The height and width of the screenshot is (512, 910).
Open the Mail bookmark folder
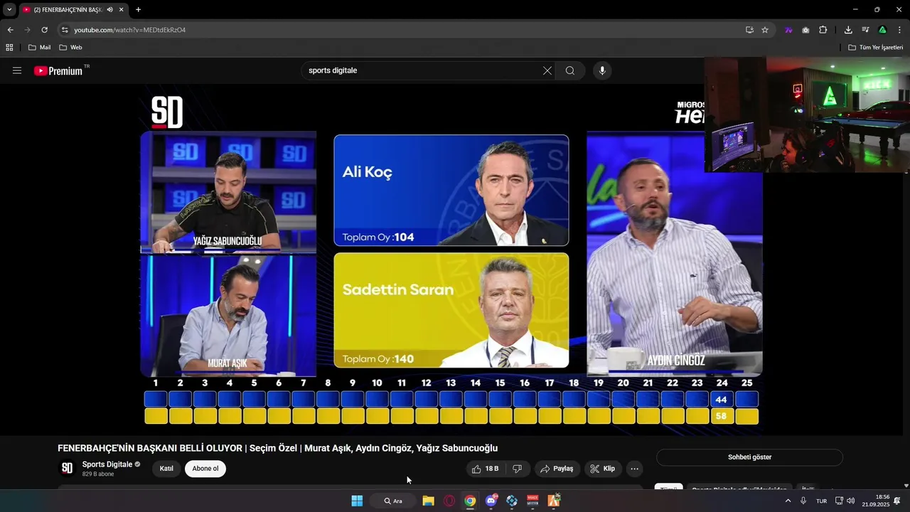pos(39,48)
